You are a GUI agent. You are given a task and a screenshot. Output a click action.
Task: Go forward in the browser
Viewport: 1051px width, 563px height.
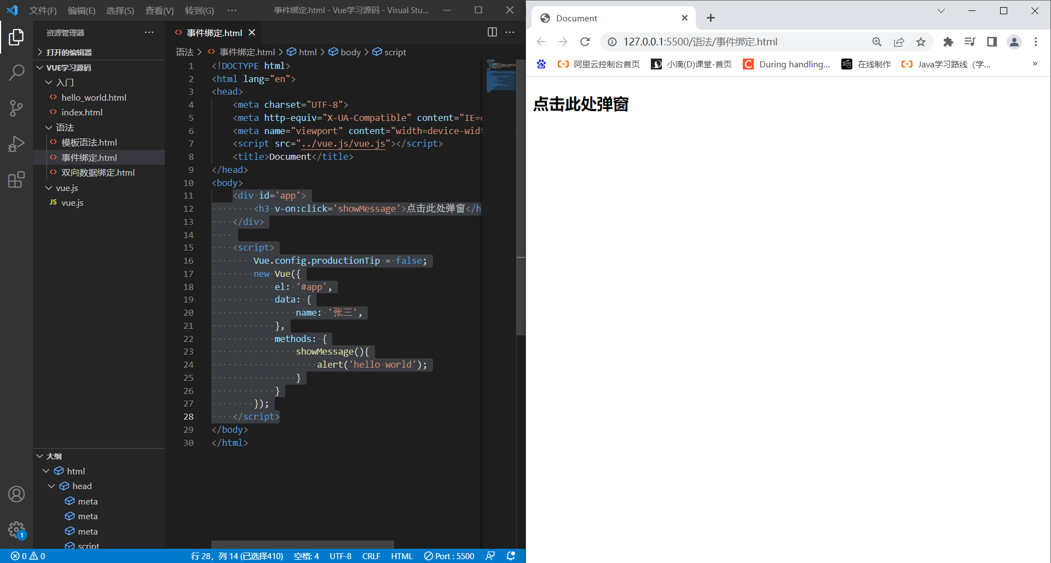coord(563,42)
